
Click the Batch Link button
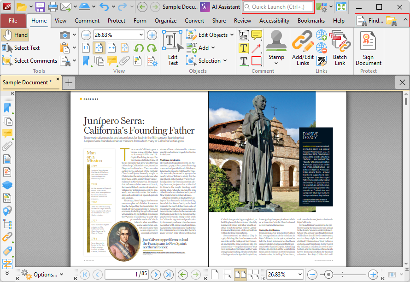(x=340, y=48)
